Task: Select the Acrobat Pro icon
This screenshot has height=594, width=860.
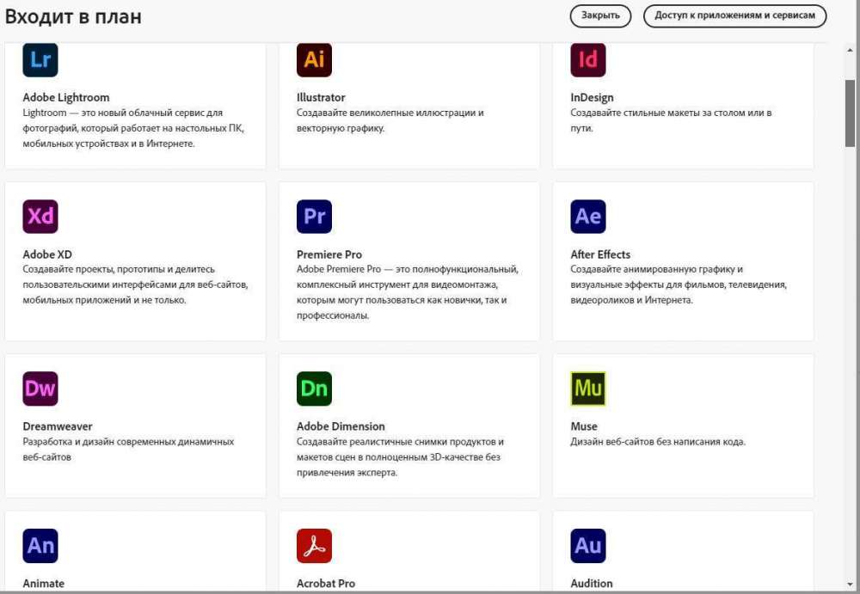Action: (314, 546)
